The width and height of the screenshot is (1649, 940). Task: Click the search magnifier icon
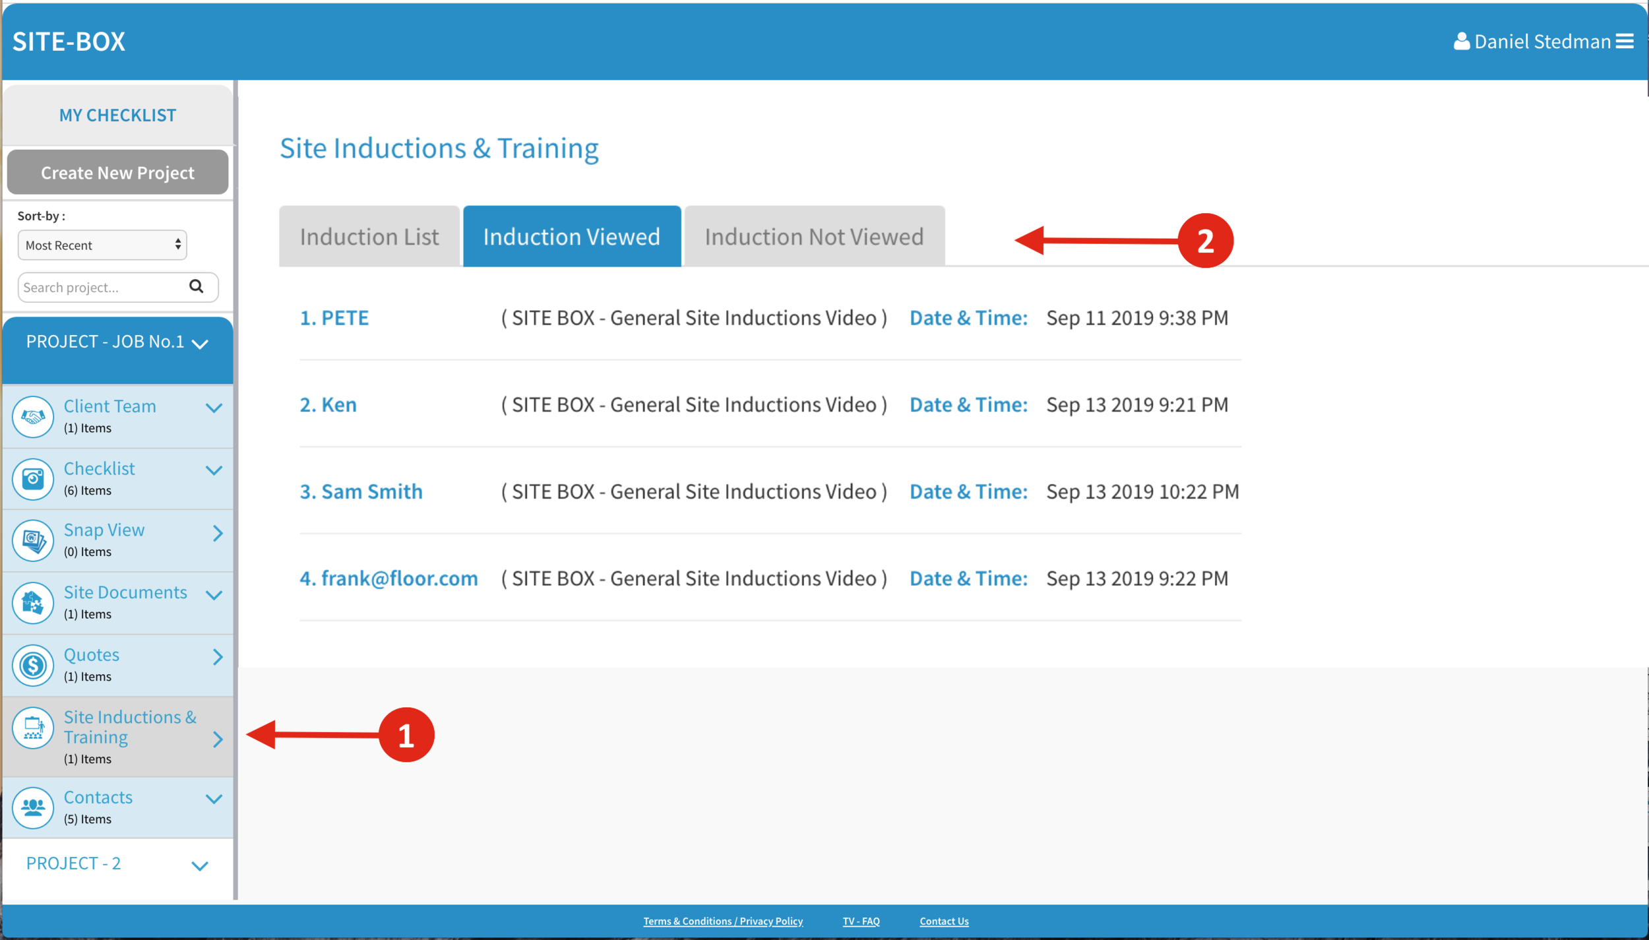click(x=196, y=286)
